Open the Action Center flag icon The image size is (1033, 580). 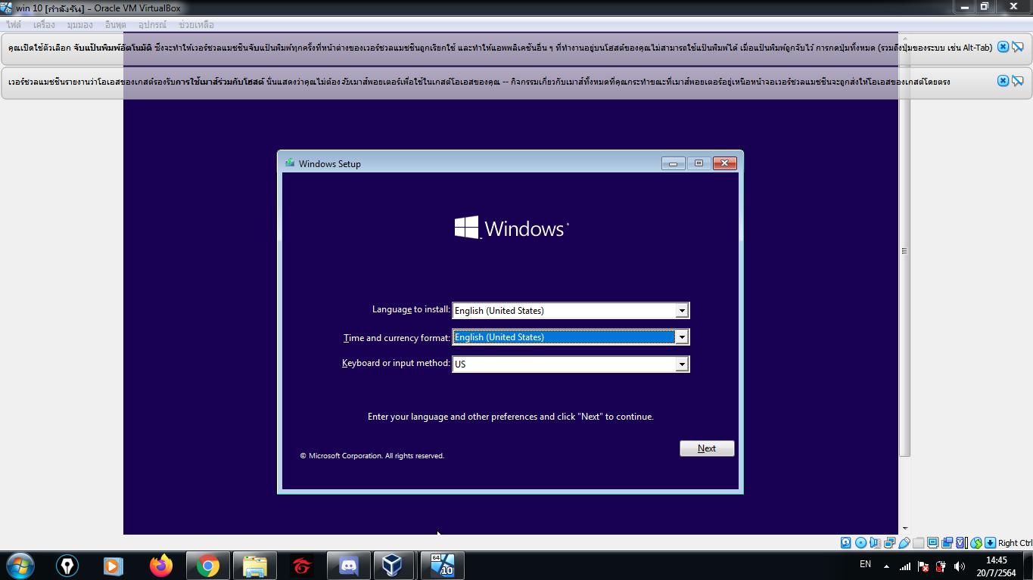pyautogui.click(x=923, y=566)
